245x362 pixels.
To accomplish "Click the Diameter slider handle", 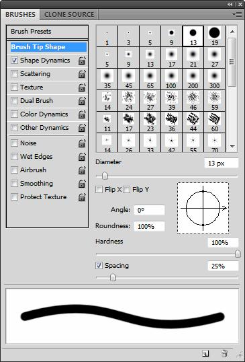I will [x=105, y=176].
